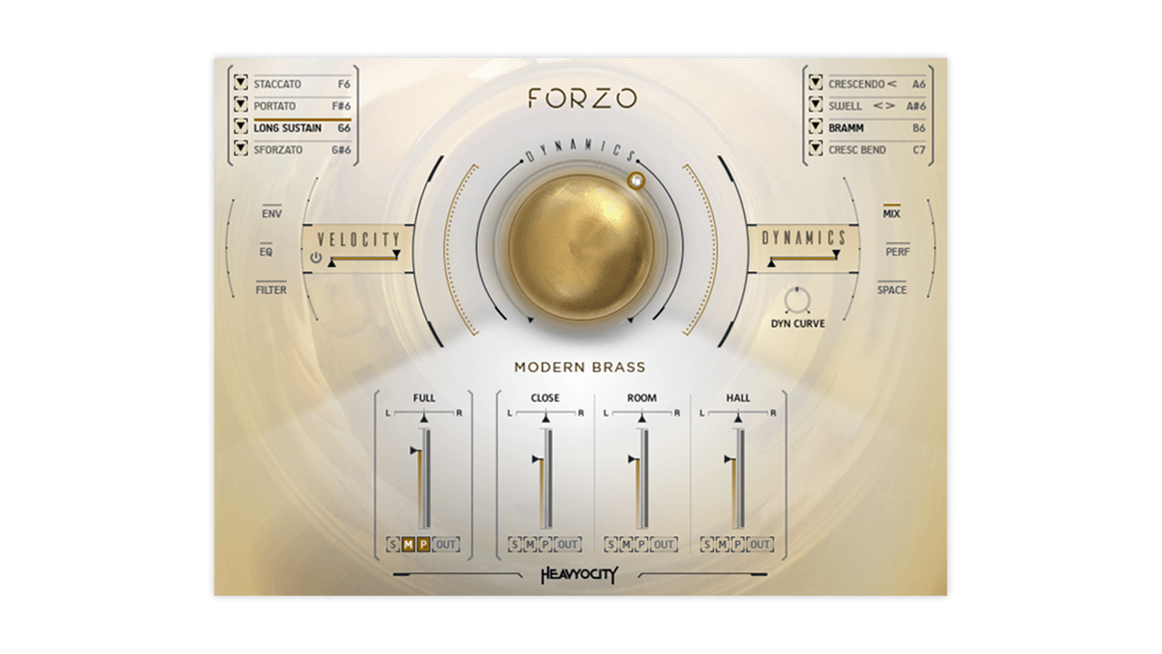Open the SPACE tab
The width and height of the screenshot is (1162, 654).
(892, 290)
